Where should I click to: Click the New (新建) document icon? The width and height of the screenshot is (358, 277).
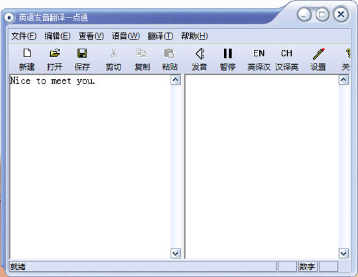(x=27, y=59)
